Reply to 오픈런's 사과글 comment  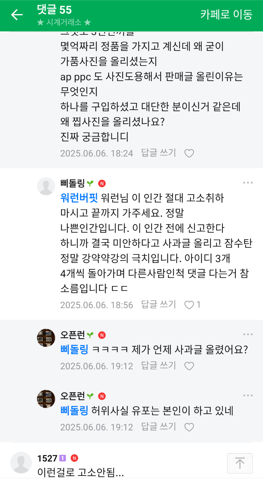click(x=158, y=366)
